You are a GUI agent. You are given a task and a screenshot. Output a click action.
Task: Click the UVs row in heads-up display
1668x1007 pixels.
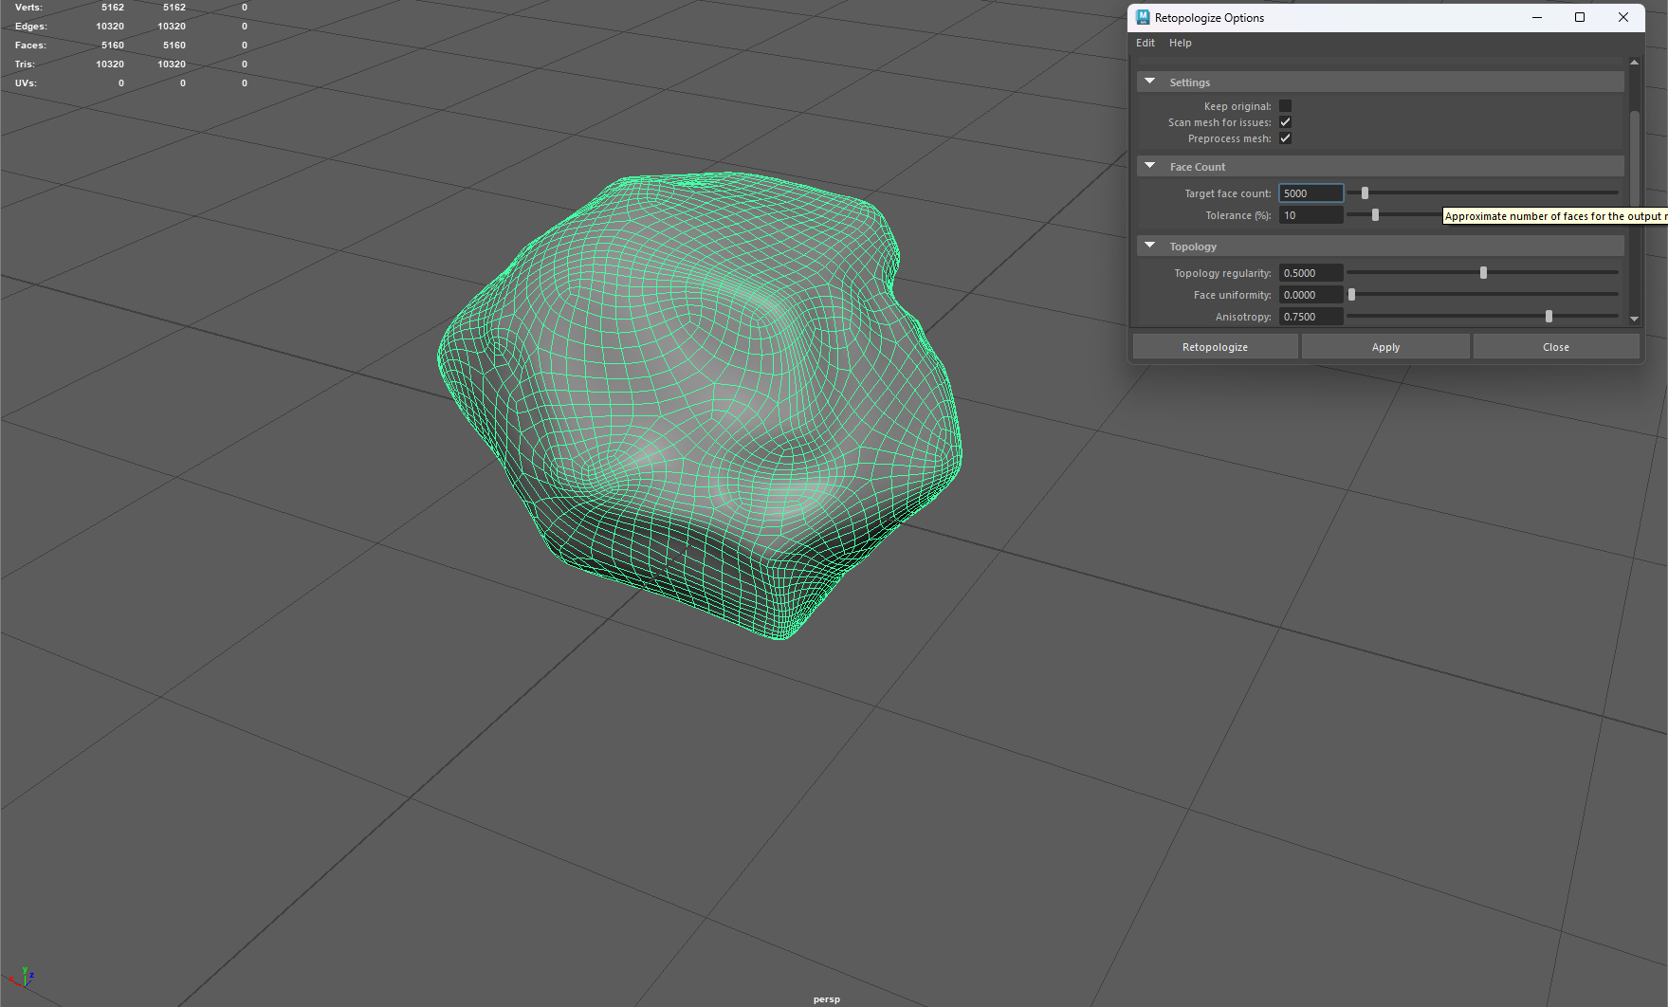click(131, 83)
